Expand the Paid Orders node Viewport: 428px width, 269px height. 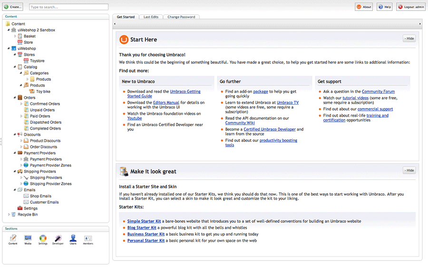point(21,116)
